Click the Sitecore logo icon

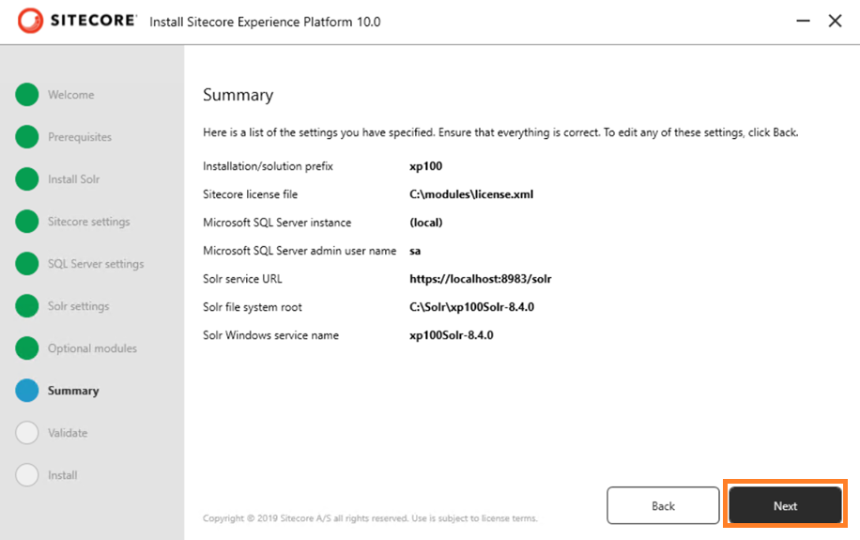coord(30,21)
